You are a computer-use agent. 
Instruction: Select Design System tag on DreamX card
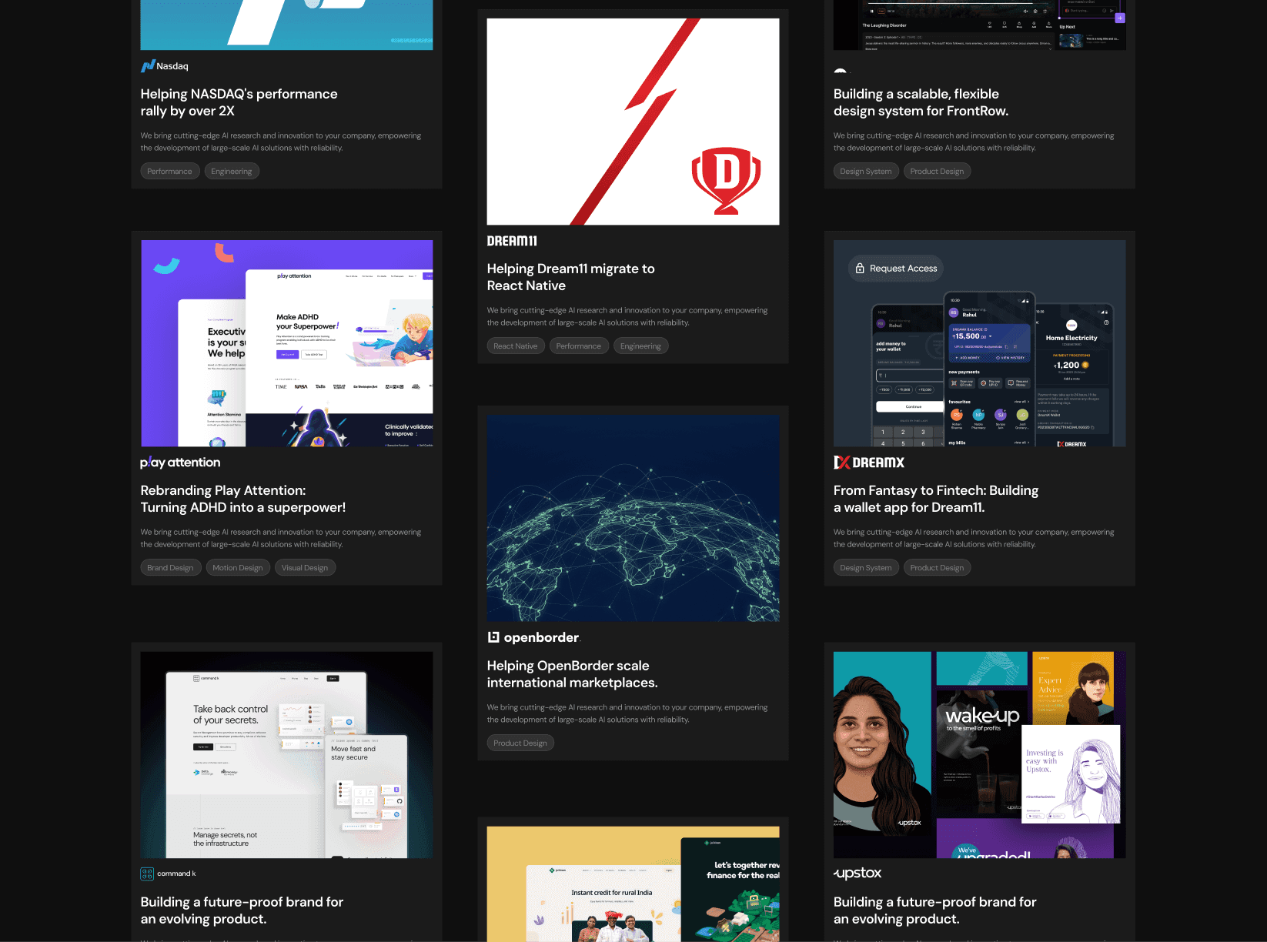(x=866, y=568)
